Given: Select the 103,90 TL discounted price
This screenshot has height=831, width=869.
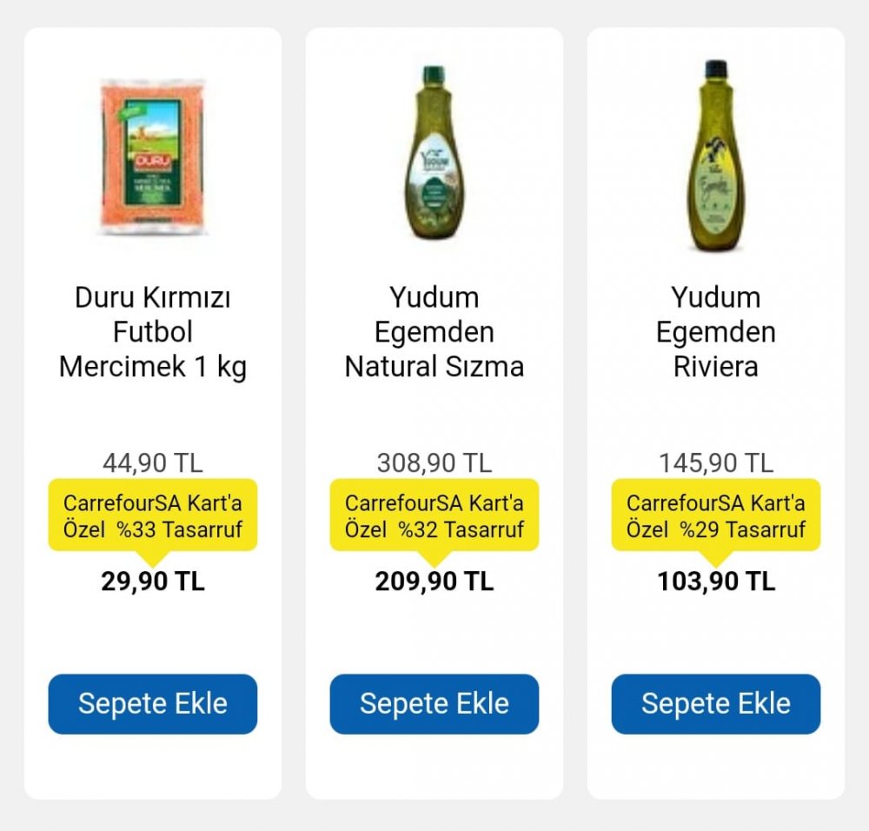Looking at the screenshot, I should click(x=715, y=582).
